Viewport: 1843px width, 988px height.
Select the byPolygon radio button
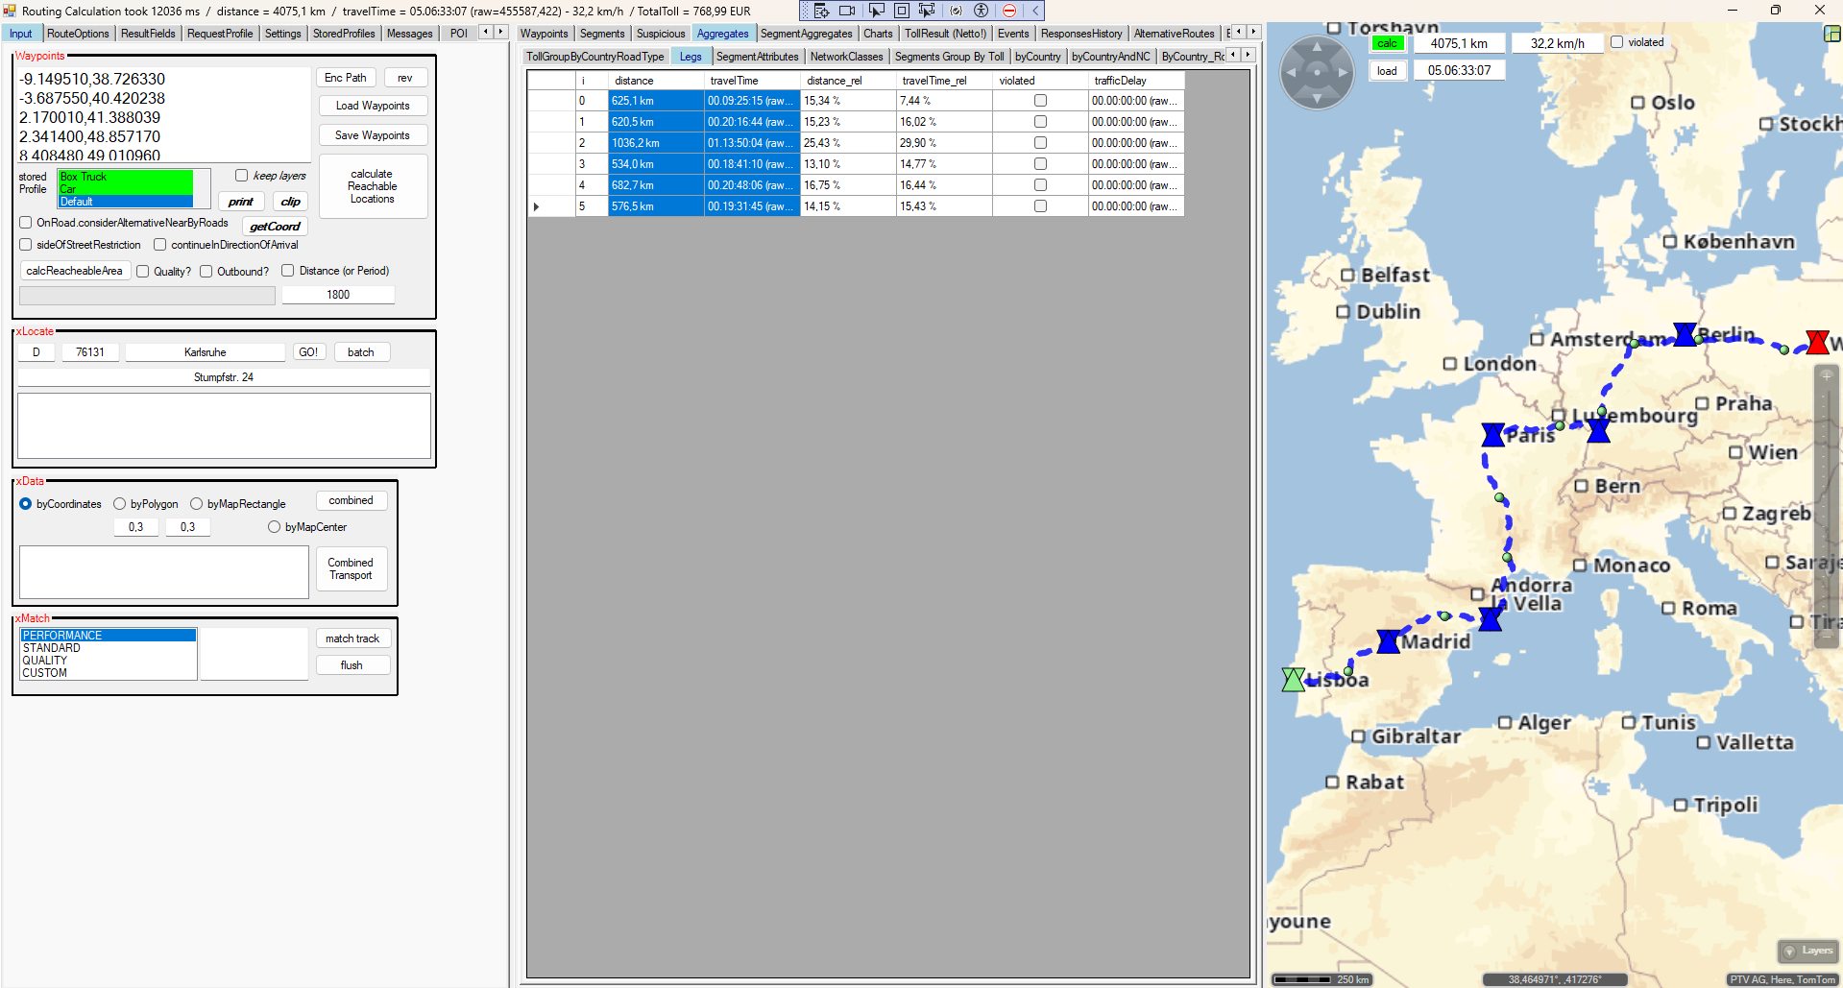coord(120,504)
